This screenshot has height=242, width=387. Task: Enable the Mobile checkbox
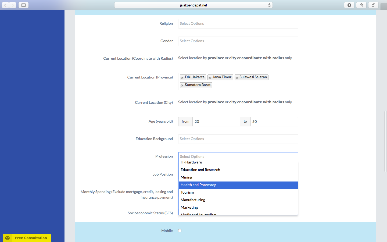(x=180, y=230)
